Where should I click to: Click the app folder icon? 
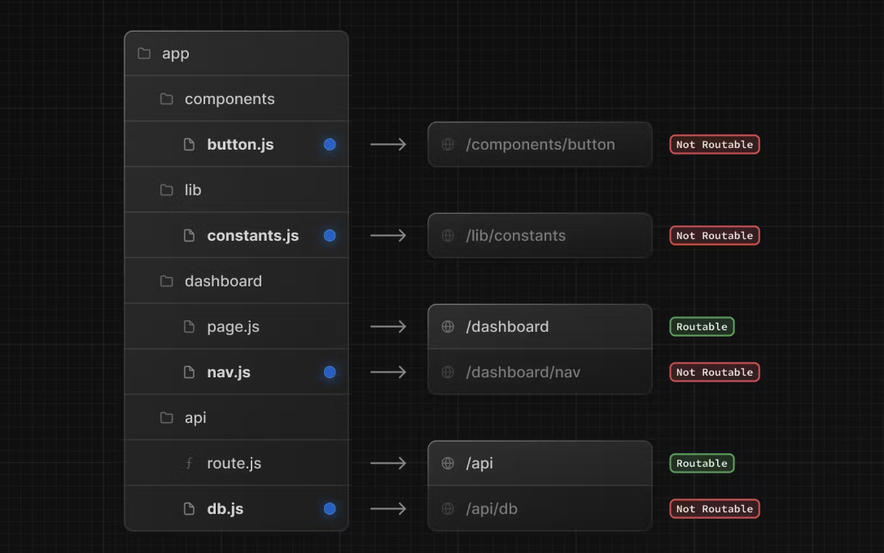(144, 54)
